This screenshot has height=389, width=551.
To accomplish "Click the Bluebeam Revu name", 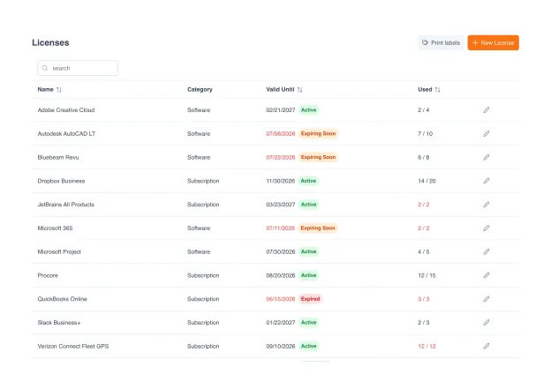I will click(58, 157).
